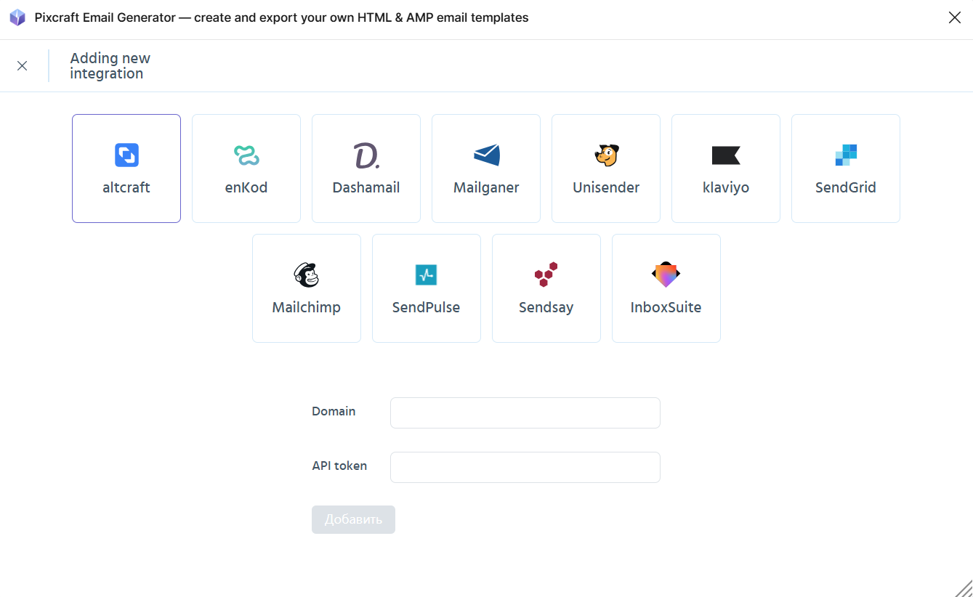Click the Mailchimp label text
The image size is (973, 597).
(x=307, y=307)
